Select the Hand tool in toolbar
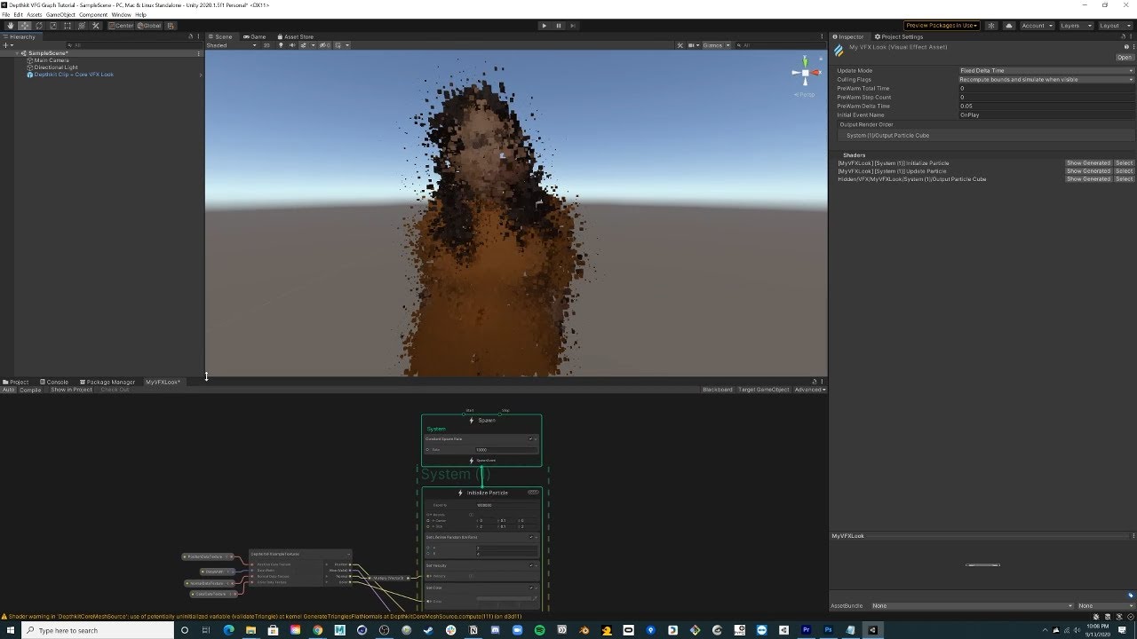The height and width of the screenshot is (639, 1137). tap(10, 26)
